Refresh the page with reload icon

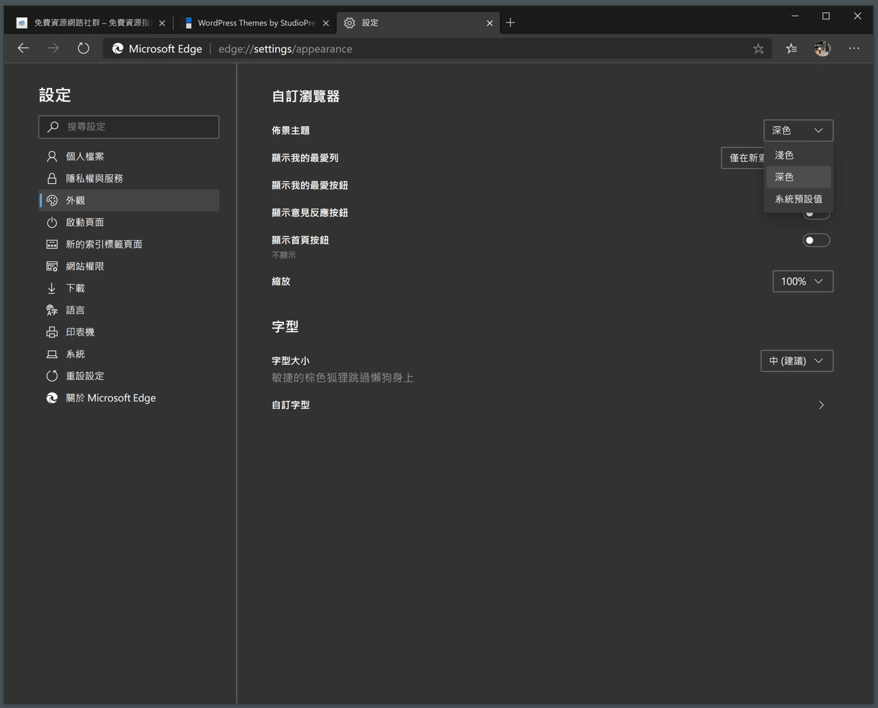(83, 49)
